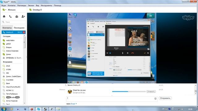Click the file icon of Cheat Na vce.exe
The height and width of the screenshot is (111, 198).
70,92
